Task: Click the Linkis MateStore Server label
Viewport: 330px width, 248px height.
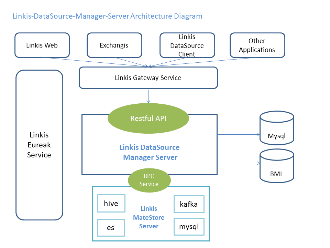Action: pyautogui.click(x=148, y=217)
